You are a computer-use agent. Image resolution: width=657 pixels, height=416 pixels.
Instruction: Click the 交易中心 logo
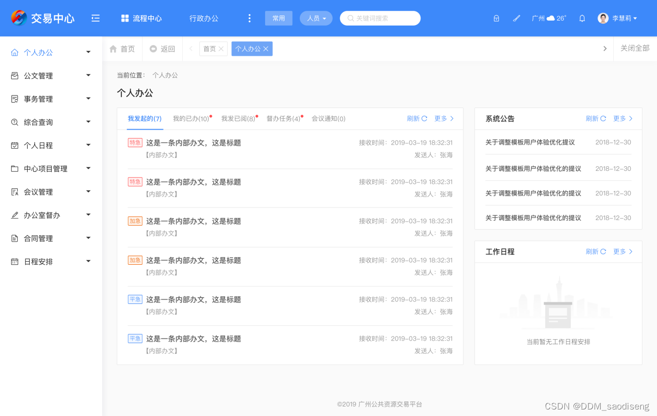click(x=43, y=18)
